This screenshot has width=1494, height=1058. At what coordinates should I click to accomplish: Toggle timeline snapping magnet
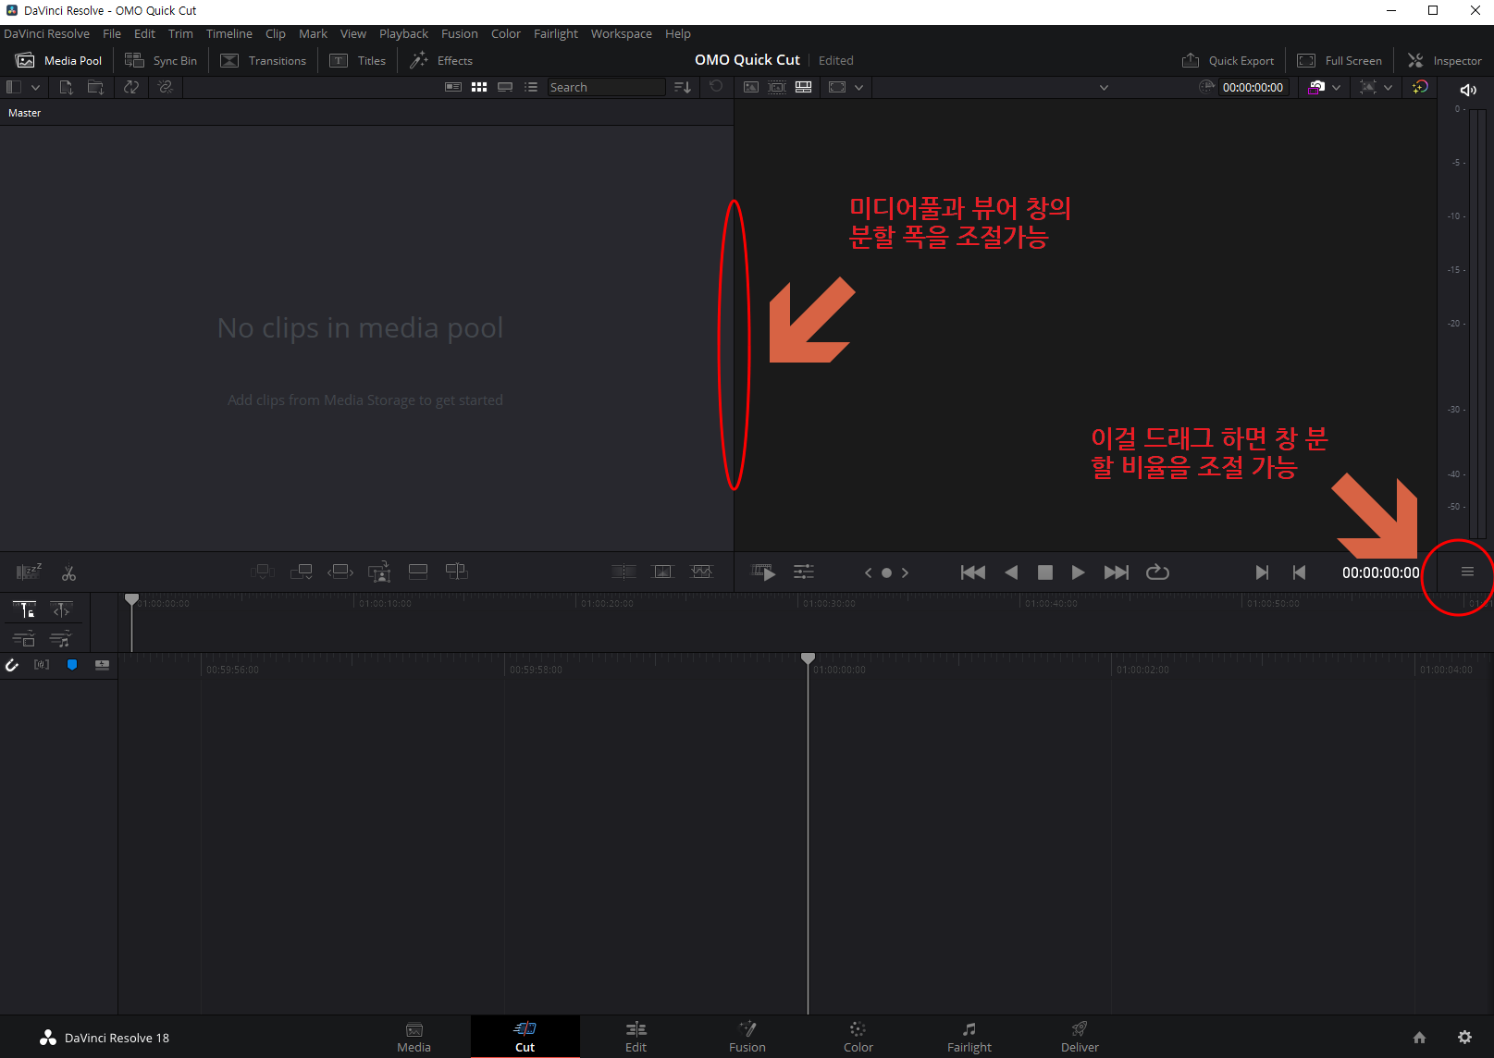click(x=12, y=665)
